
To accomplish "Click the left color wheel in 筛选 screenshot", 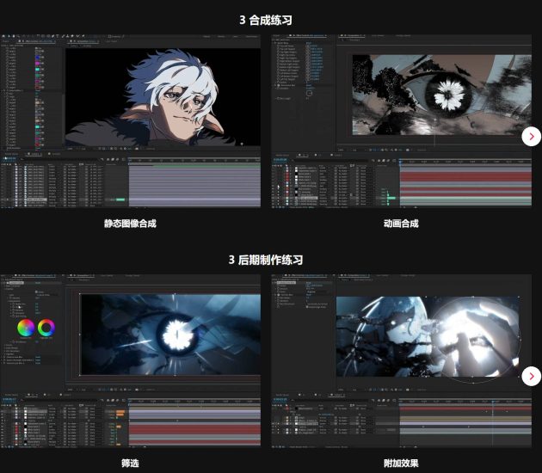I will tap(25, 328).
